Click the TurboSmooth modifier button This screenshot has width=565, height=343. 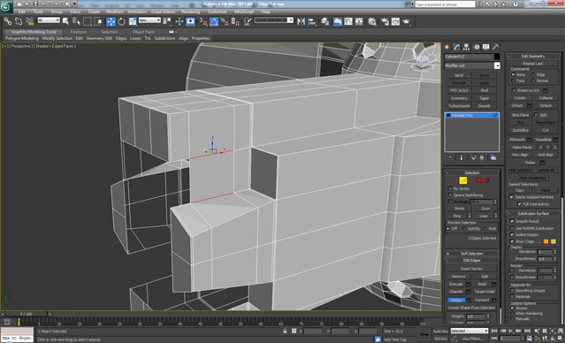click(x=459, y=106)
